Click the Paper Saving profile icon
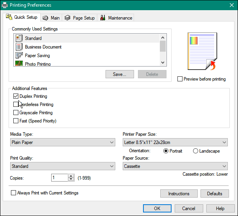 coord(19,55)
